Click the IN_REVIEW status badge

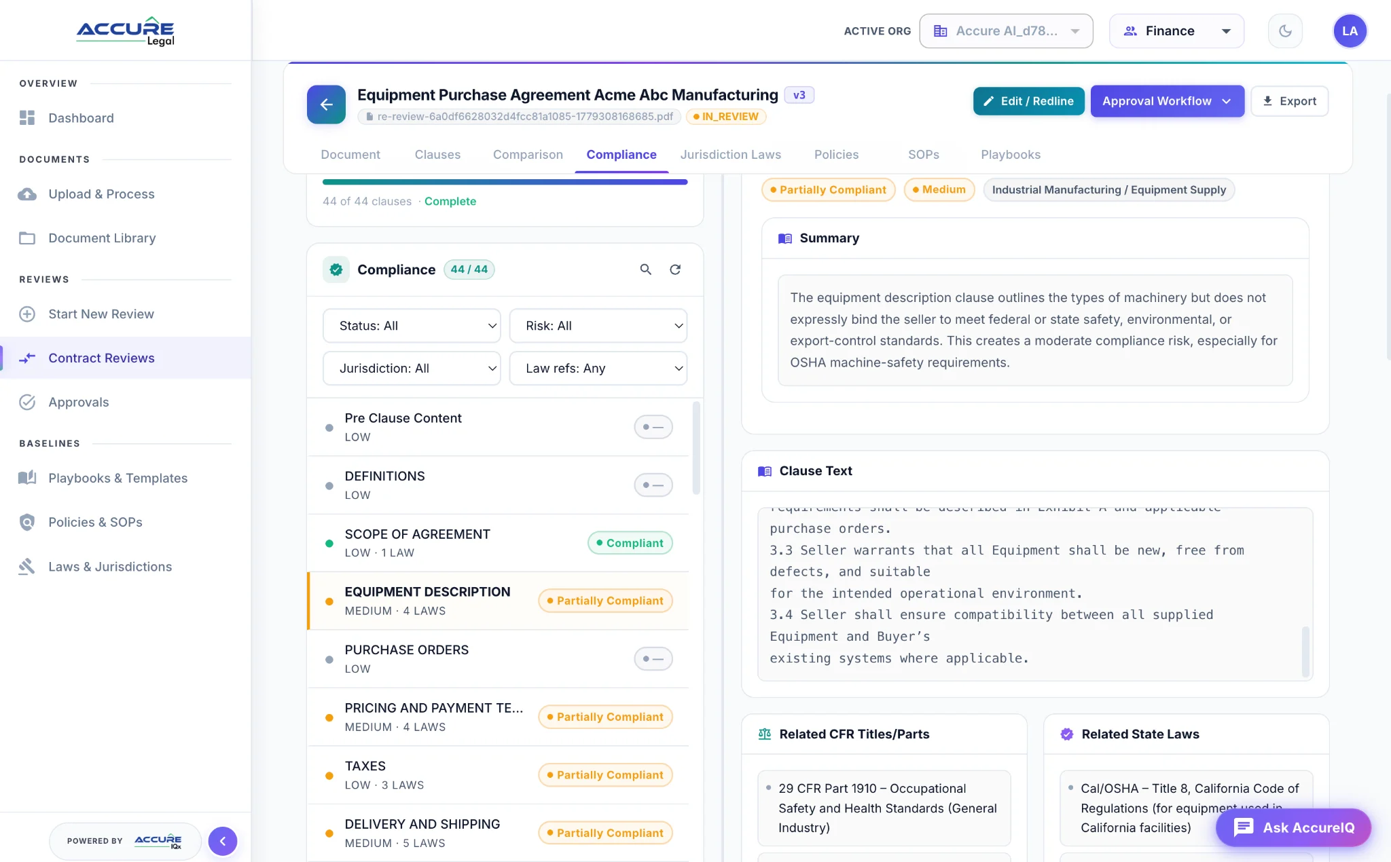pos(726,117)
